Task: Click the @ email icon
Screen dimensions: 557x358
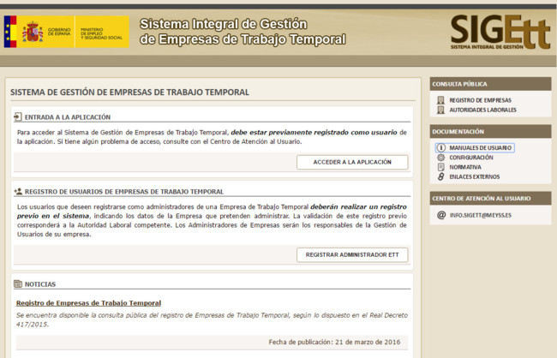Action: click(440, 215)
